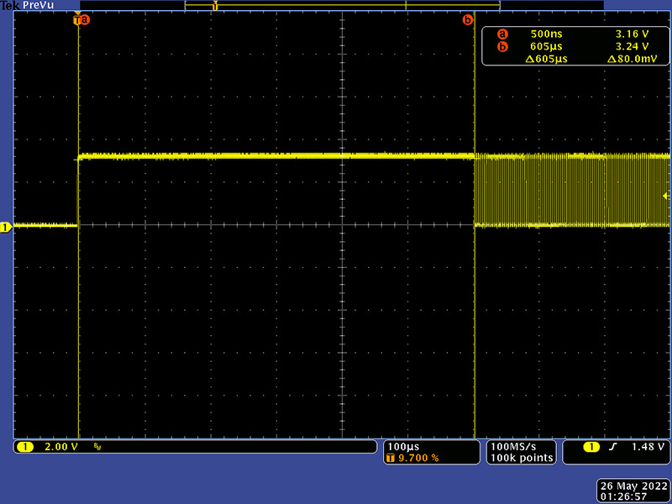Click the trigger point T in record bar
Image resolution: width=672 pixels, height=504 pixels.
pyautogui.click(x=215, y=6)
